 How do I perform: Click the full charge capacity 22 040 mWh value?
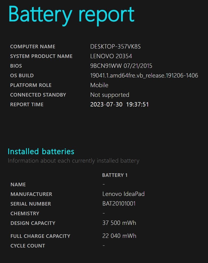tap(119, 236)
